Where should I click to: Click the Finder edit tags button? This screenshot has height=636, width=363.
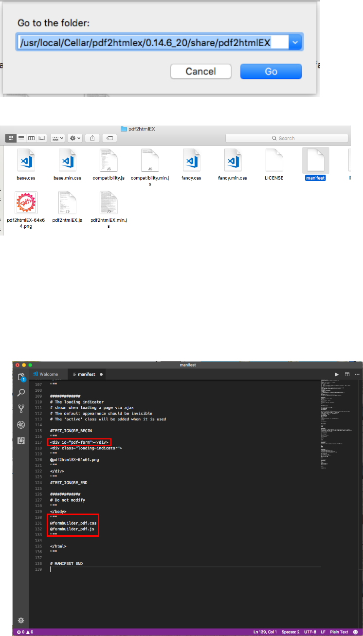(109, 138)
